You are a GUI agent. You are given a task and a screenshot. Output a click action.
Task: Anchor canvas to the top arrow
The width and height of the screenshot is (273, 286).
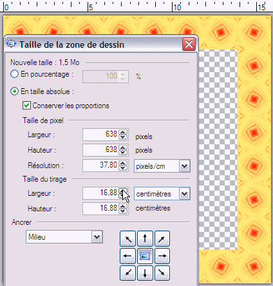(145, 238)
